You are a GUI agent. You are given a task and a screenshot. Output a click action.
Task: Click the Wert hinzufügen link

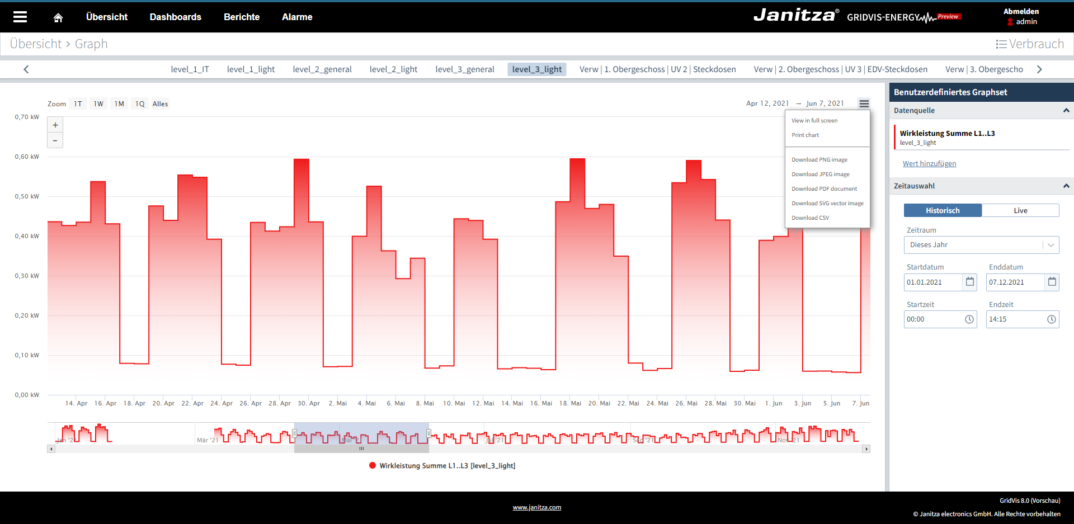click(x=929, y=163)
